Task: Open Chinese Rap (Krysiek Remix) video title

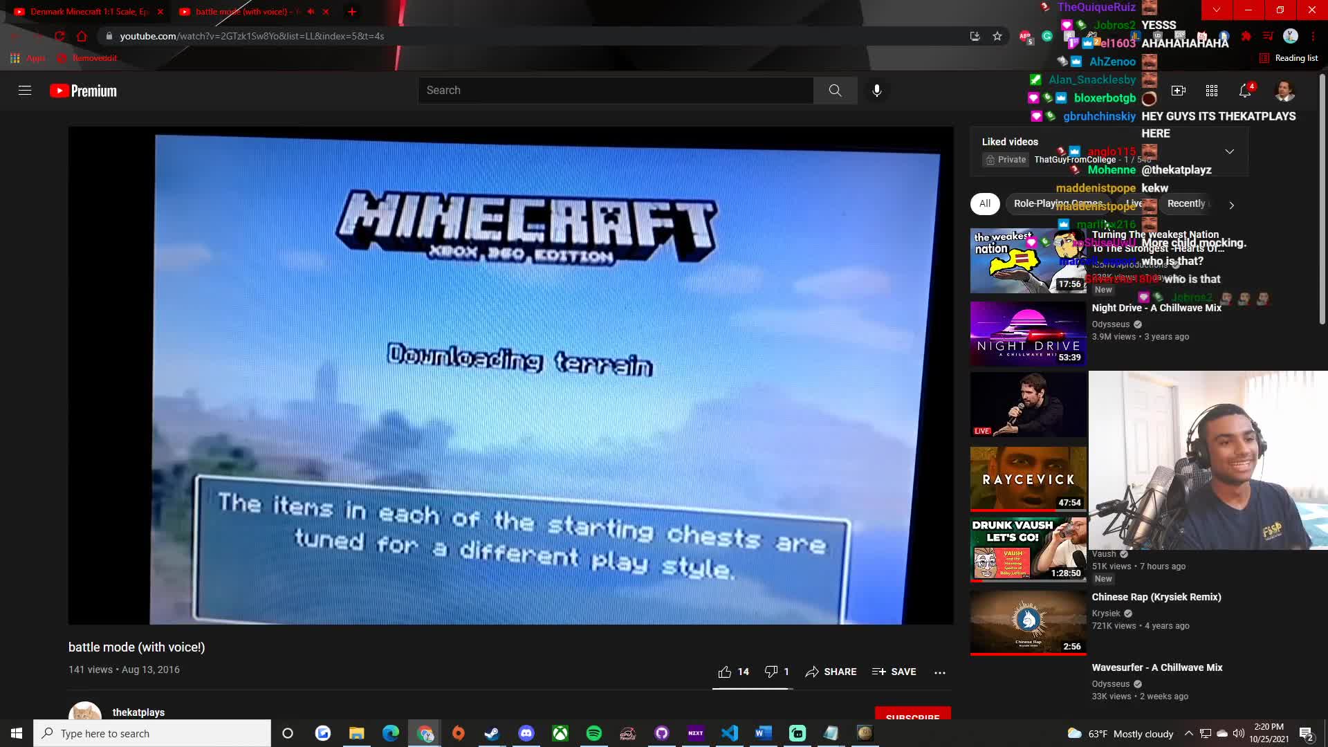Action: tap(1156, 597)
